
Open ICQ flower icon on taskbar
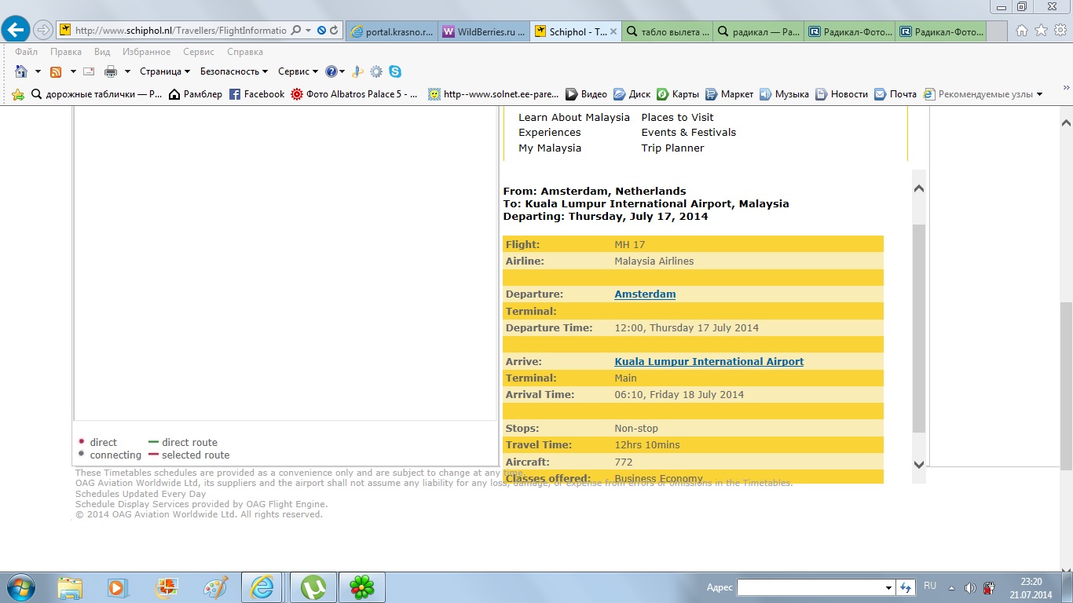tap(362, 587)
